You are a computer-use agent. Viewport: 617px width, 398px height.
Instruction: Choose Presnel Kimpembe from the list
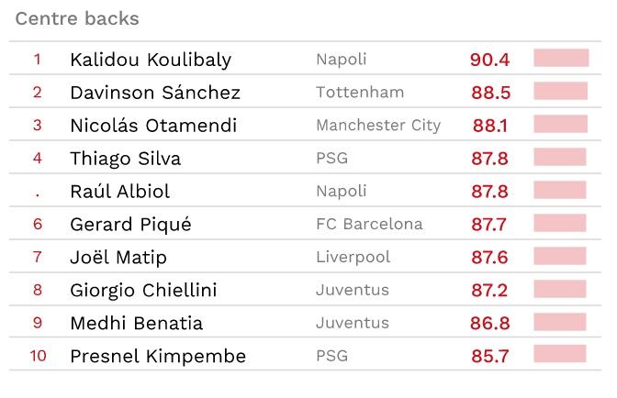point(158,357)
